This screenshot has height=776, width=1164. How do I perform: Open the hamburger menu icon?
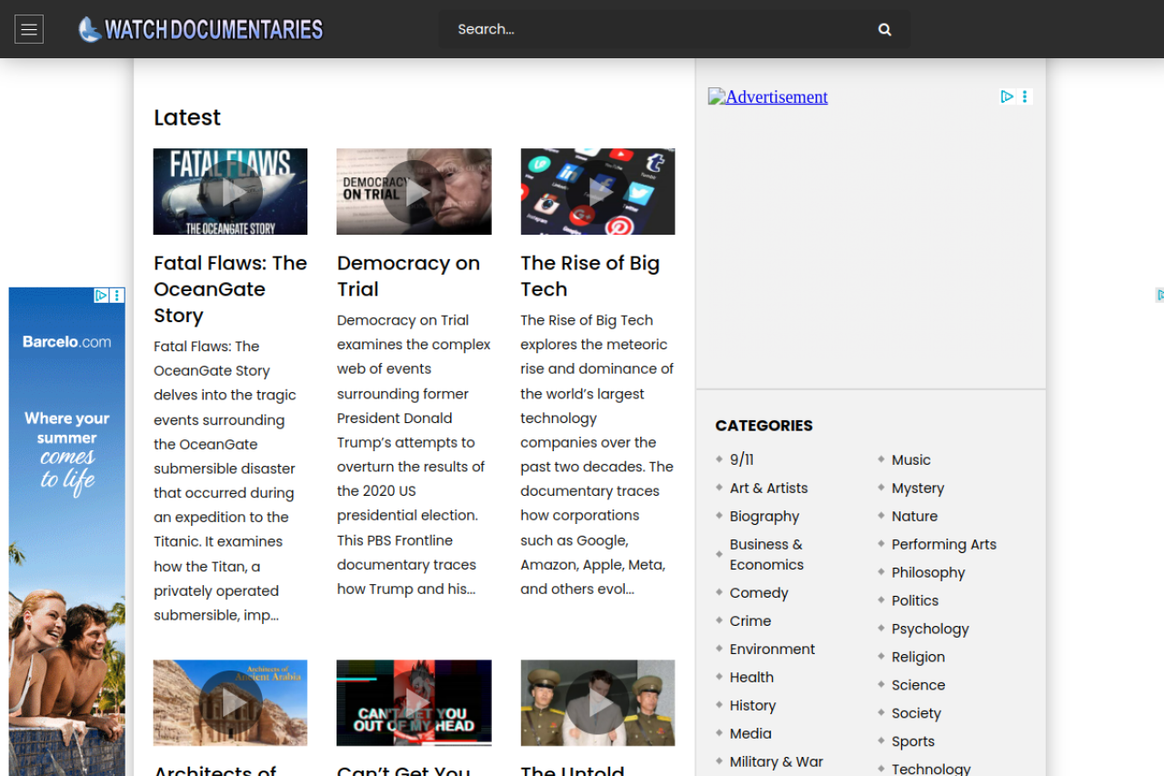[29, 29]
